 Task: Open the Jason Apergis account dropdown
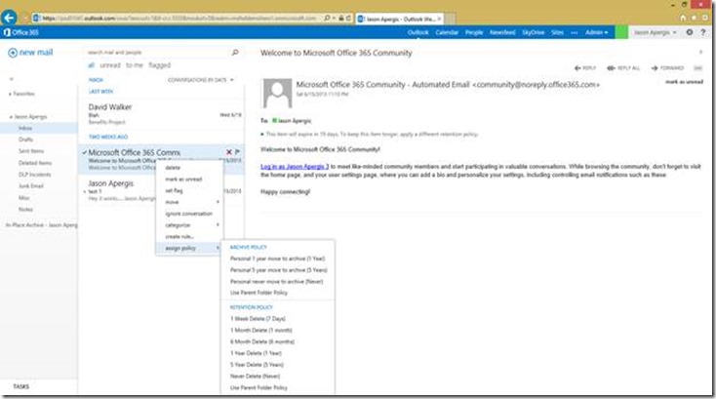(x=656, y=32)
